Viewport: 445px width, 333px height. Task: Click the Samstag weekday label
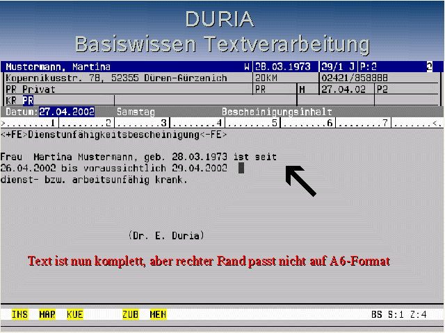[136, 112]
